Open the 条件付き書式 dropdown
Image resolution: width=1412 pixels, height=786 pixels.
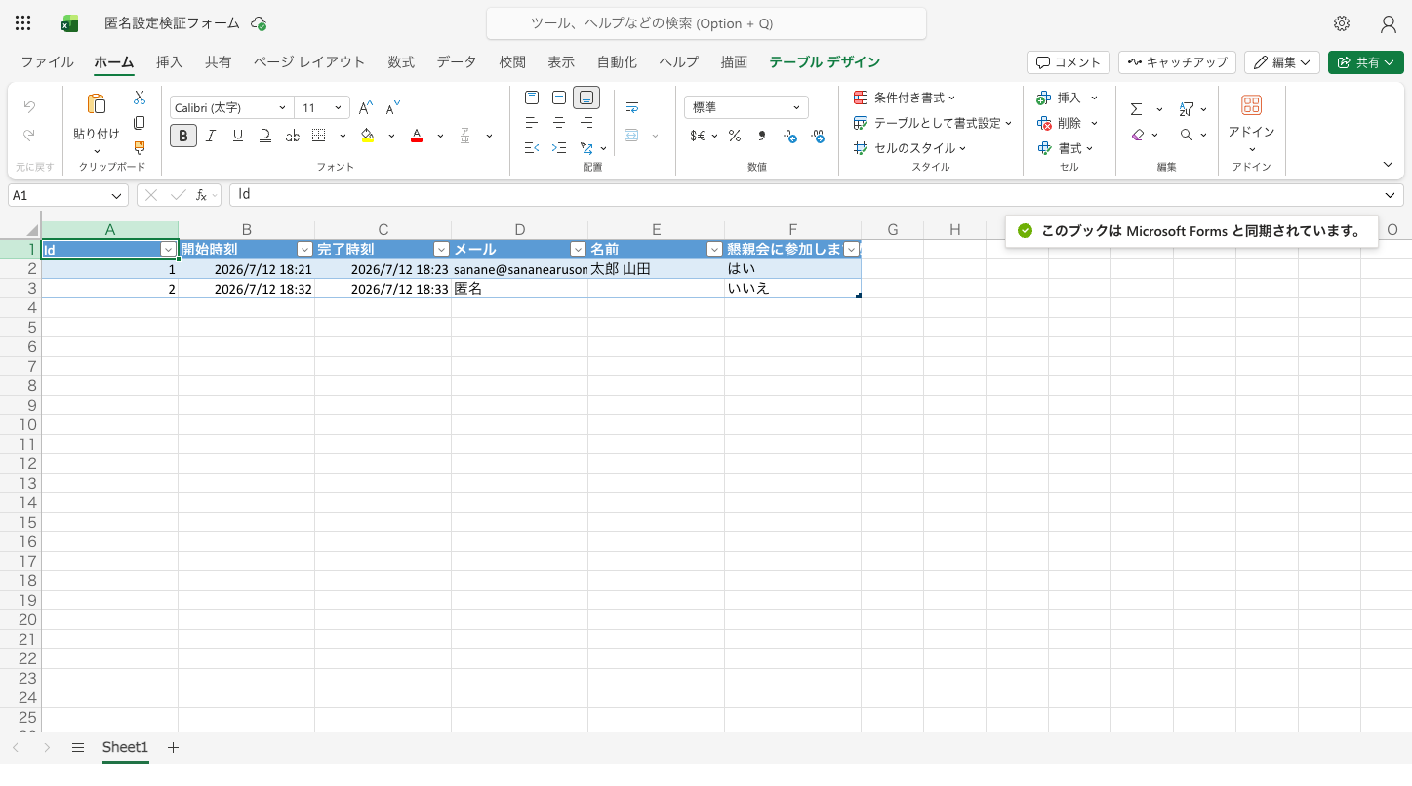pos(905,98)
